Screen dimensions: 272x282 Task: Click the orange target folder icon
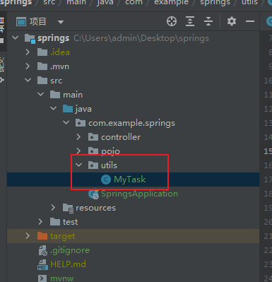pos(42,236)
